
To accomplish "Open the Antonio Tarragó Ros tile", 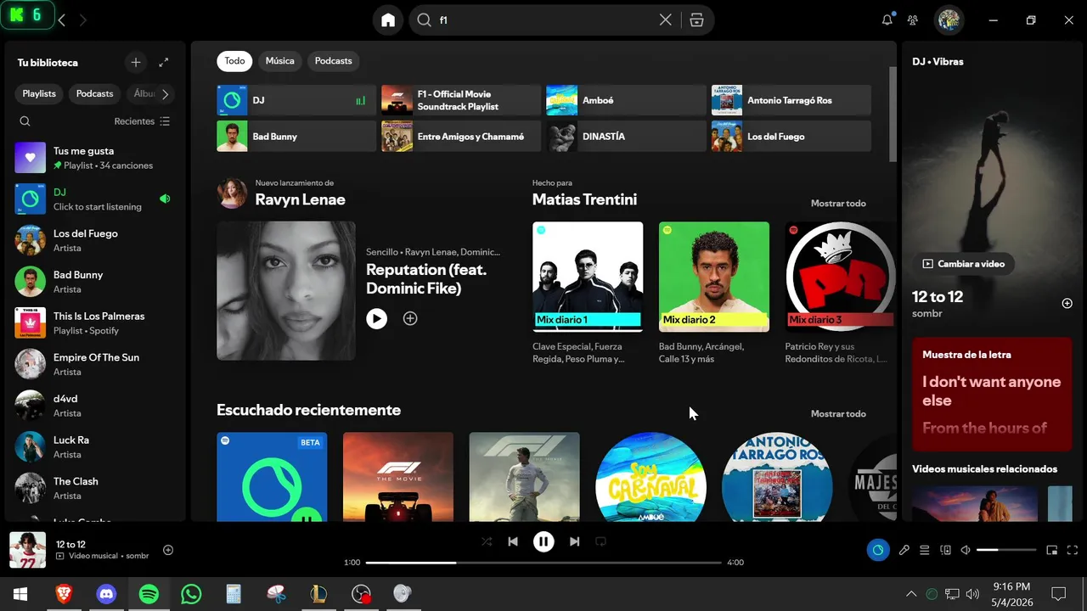I will (791, 100).
